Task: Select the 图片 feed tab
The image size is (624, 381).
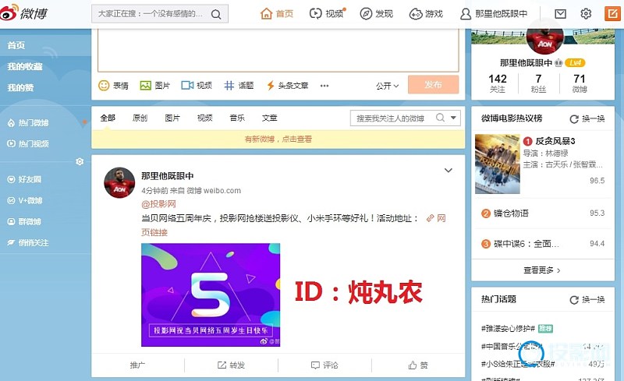Action: click(x=172, y=118)
